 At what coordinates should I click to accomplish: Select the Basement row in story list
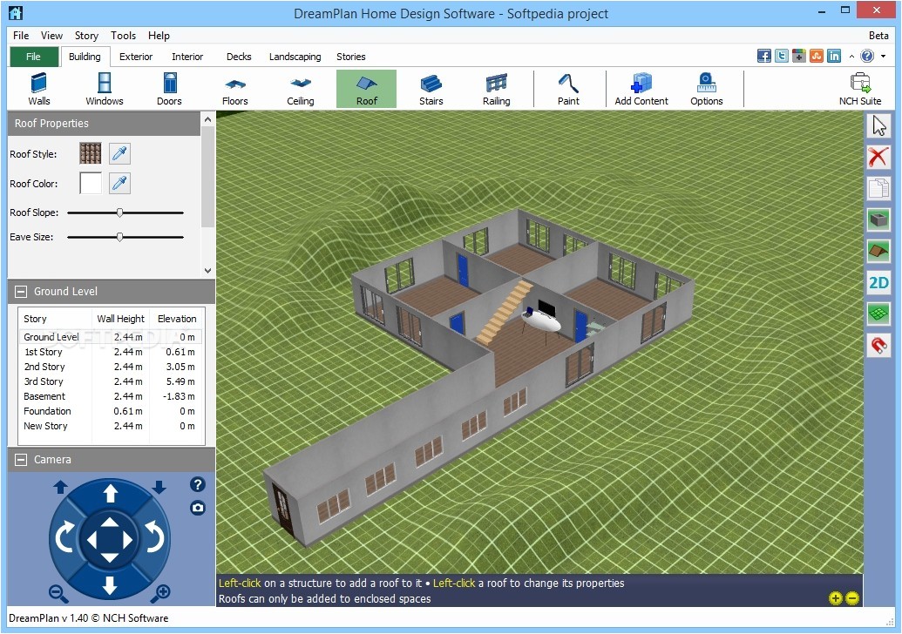coord(44,396)
